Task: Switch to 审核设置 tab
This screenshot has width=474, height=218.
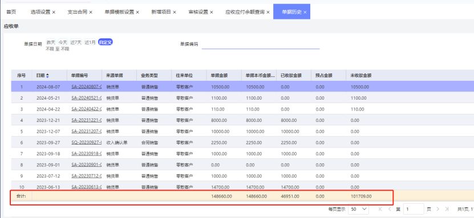Action: click(198, 12)
